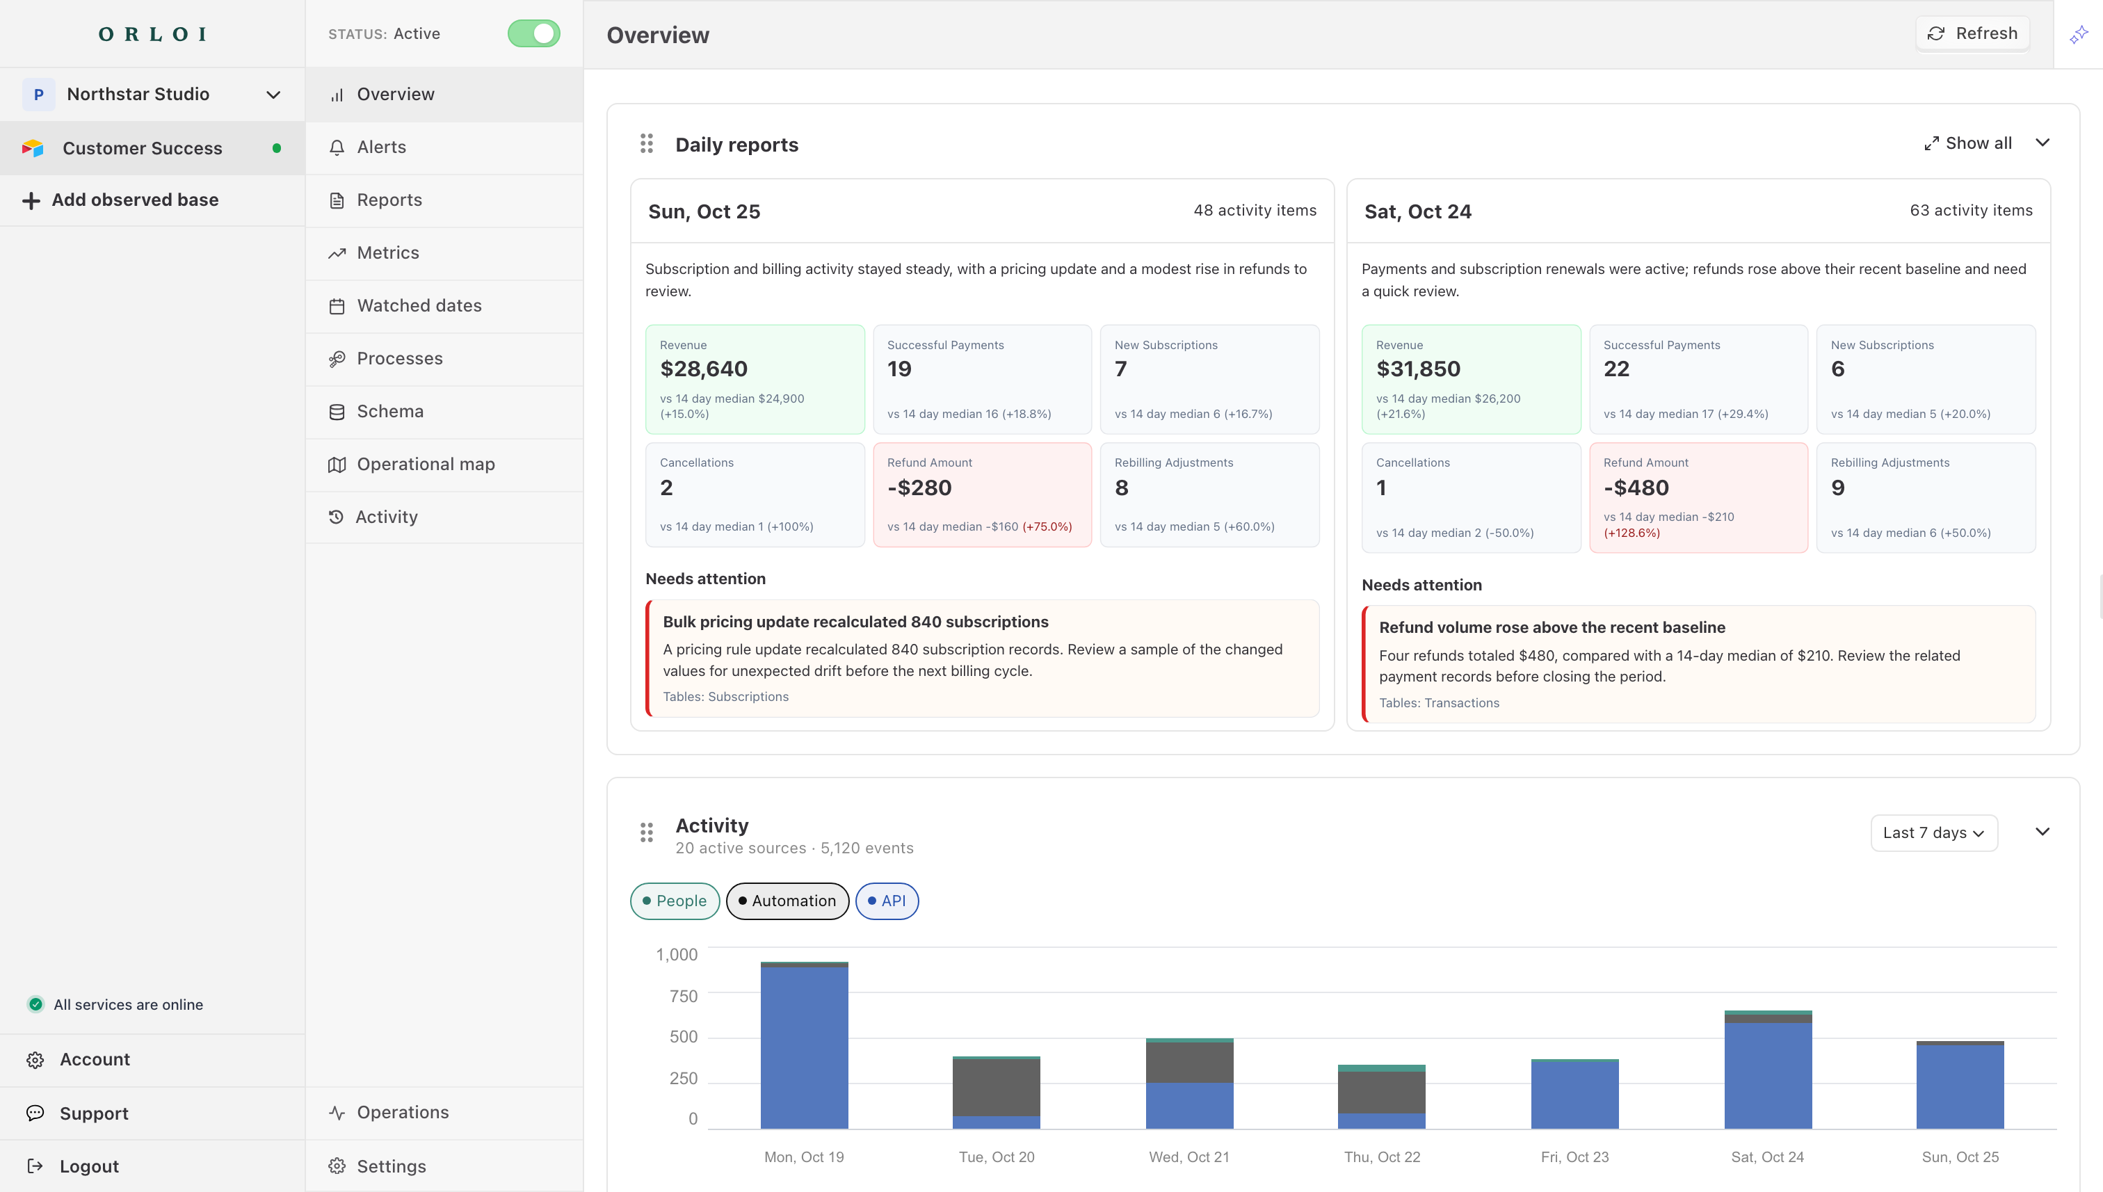Click the Thu, Oct 22 gray Automation bar segment
The image size is (2103, 1192).
point(1382,1092)
